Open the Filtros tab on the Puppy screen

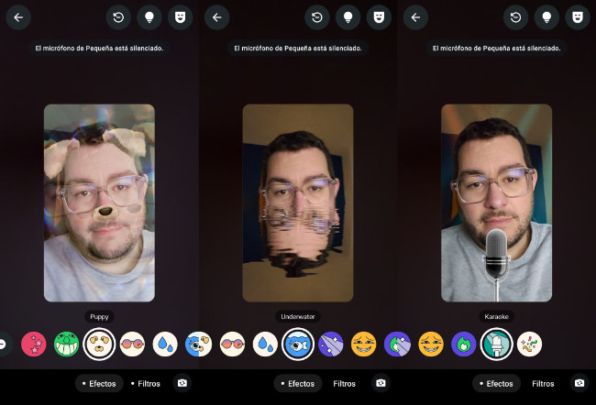pyautogui.click(x=146, y=384)
